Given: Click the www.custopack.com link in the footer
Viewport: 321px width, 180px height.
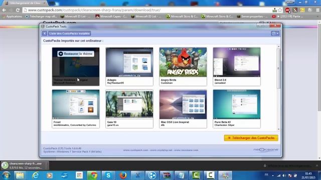Looking at the screenshot, I should pos(135,150).
